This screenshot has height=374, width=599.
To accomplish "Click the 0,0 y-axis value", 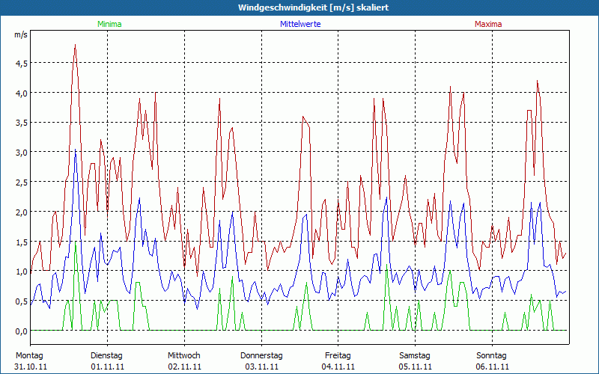I will tap(22, 331).
